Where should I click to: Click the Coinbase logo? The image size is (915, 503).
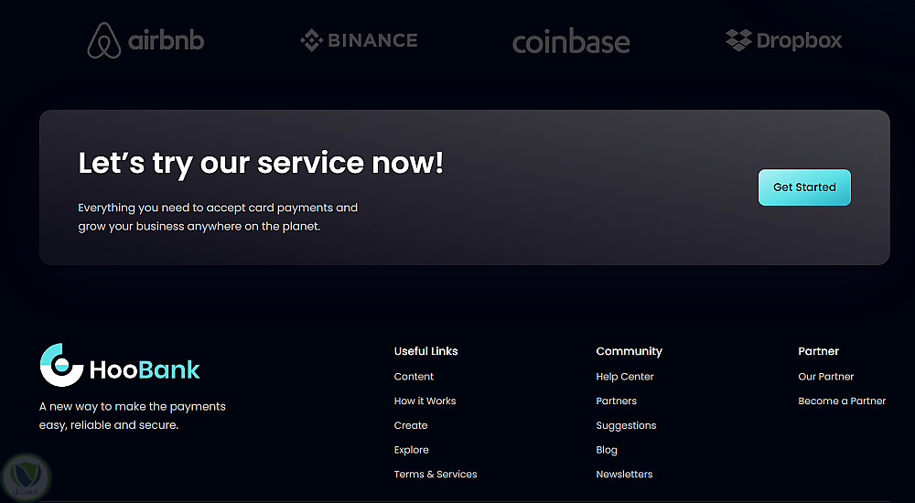click(571, 42)
